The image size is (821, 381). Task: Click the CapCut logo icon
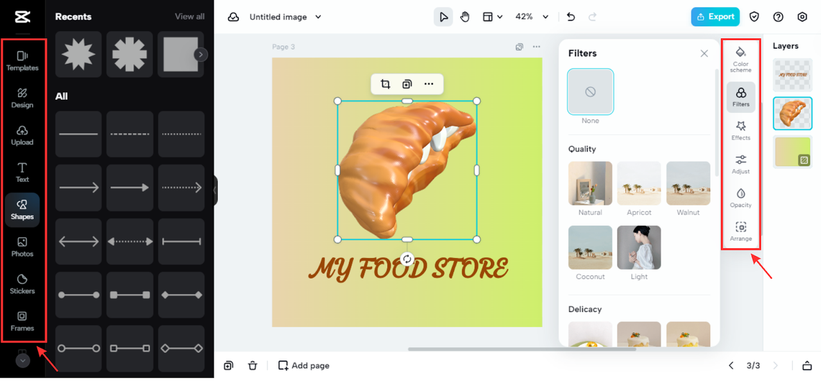[22, 17]
